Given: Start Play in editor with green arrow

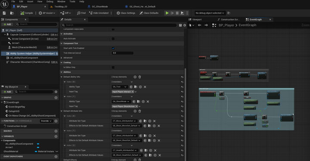Looking at the screenshot, I should pos(167,13).
